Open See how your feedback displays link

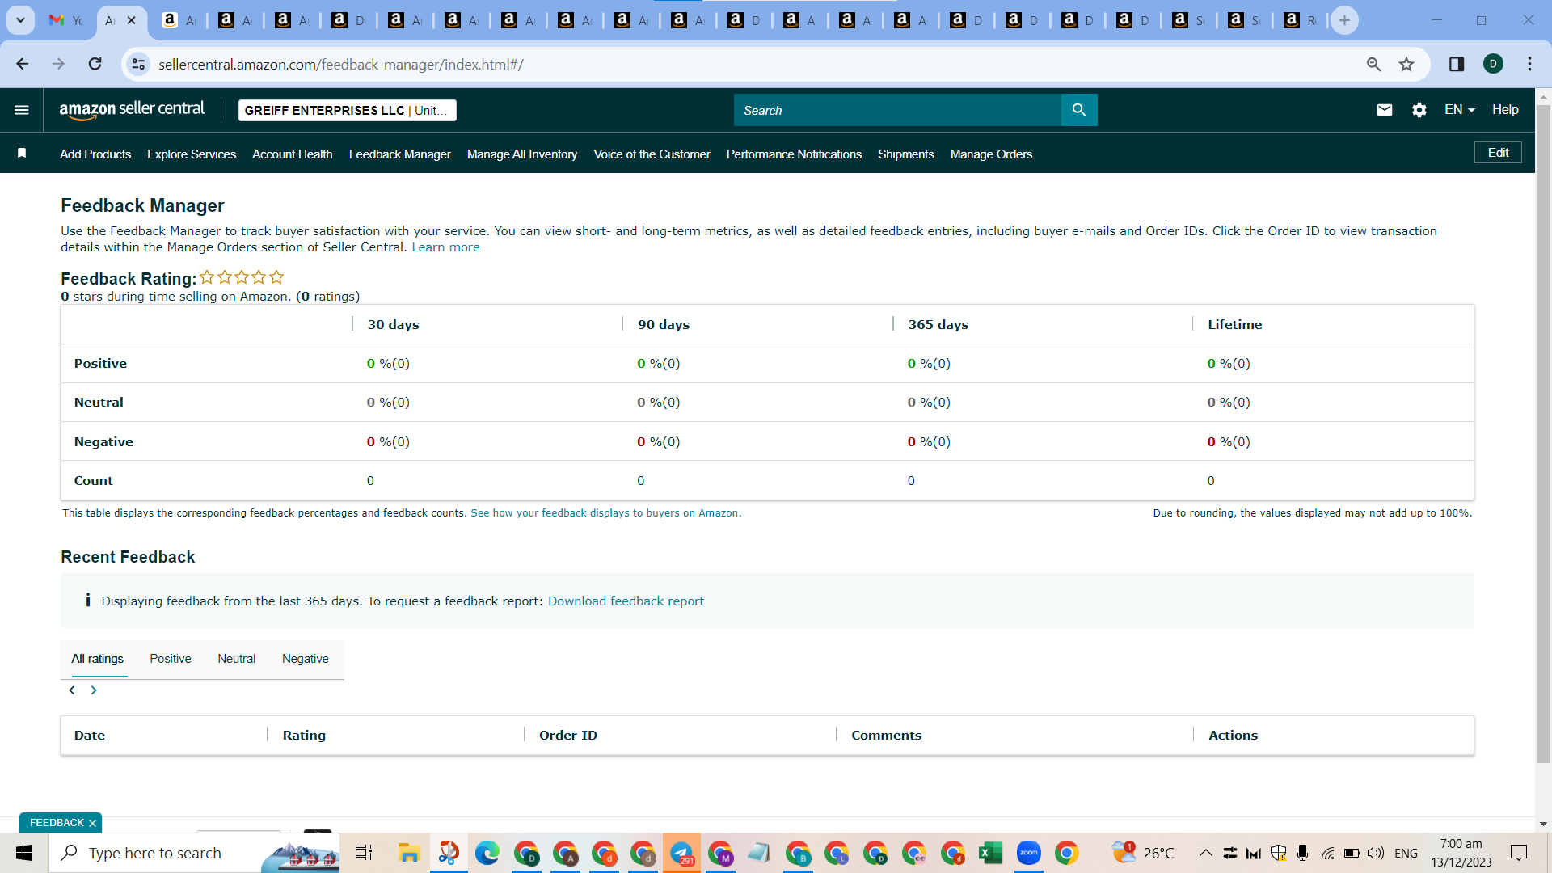[605, 512]
